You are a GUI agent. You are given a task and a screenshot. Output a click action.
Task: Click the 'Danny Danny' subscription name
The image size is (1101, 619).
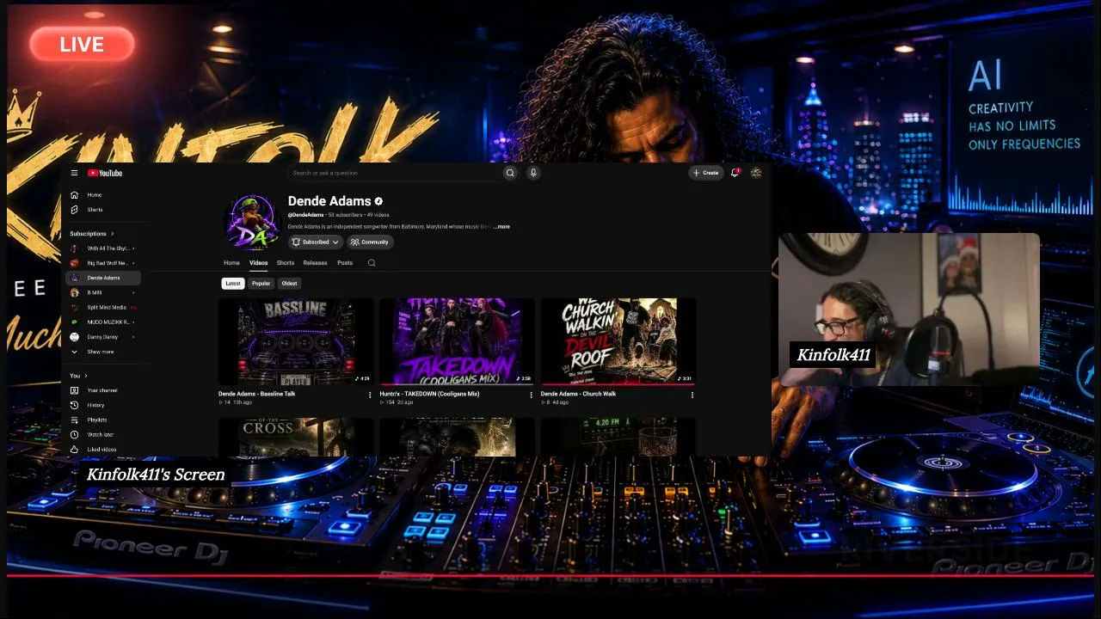point(102,337)
